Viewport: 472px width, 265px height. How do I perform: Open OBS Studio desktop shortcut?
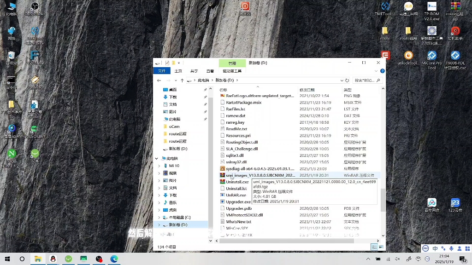(35, 9)
